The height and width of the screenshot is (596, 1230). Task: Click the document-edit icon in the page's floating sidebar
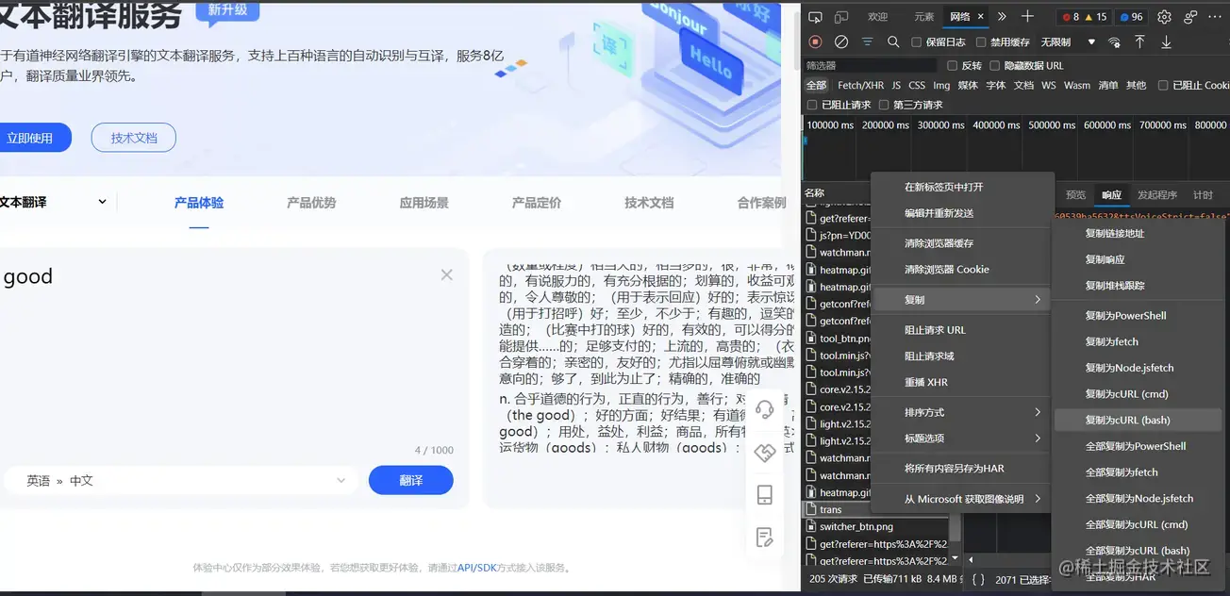(765, 538)
